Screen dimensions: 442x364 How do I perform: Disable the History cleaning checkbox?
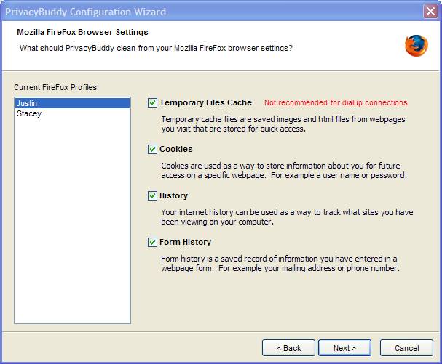pos(152,195)
